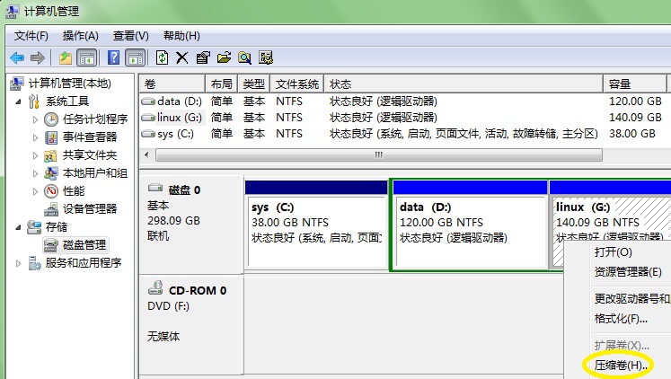Expand the 共享文件夹 node
The width and height of the screenshot is (671, 379).
(x=36, y=155)
